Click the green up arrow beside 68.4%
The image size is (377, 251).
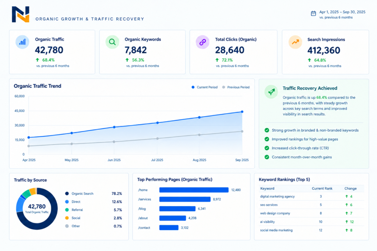coord(38,60)
